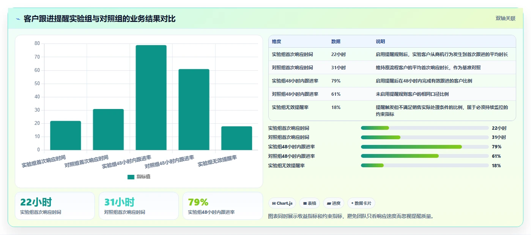Click the 实验组首次响应时间 progress bar
This screenshot has width=531, height=235.
pos(425,128)
